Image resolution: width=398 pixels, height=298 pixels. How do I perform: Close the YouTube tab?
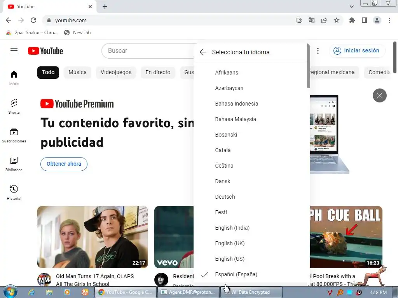point(90,7)
